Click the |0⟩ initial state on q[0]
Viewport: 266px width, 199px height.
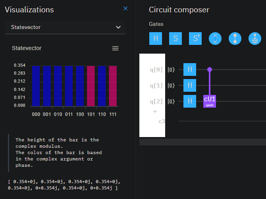(x=171, y=70)
